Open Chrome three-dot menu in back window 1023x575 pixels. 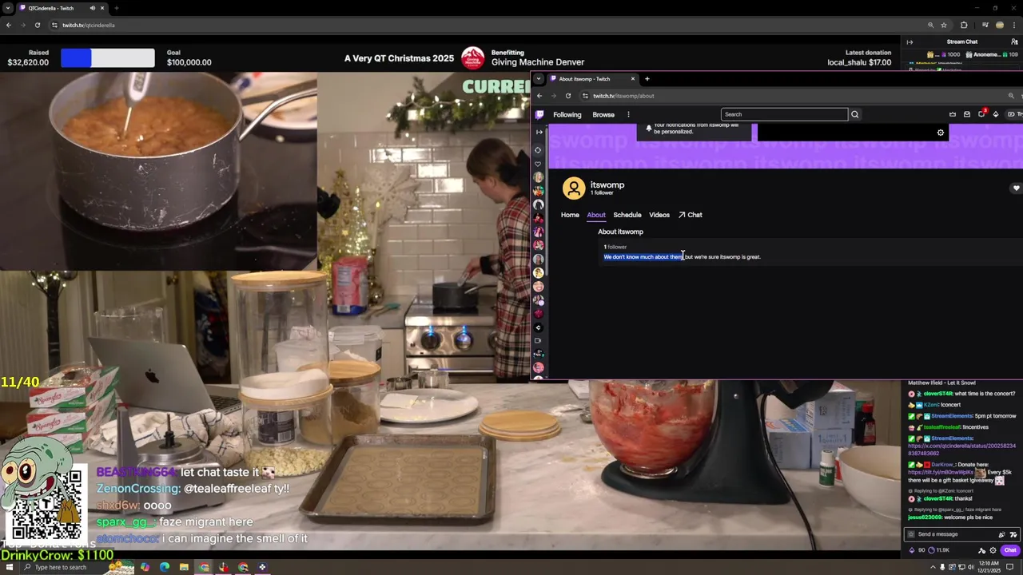[1014, 25]
